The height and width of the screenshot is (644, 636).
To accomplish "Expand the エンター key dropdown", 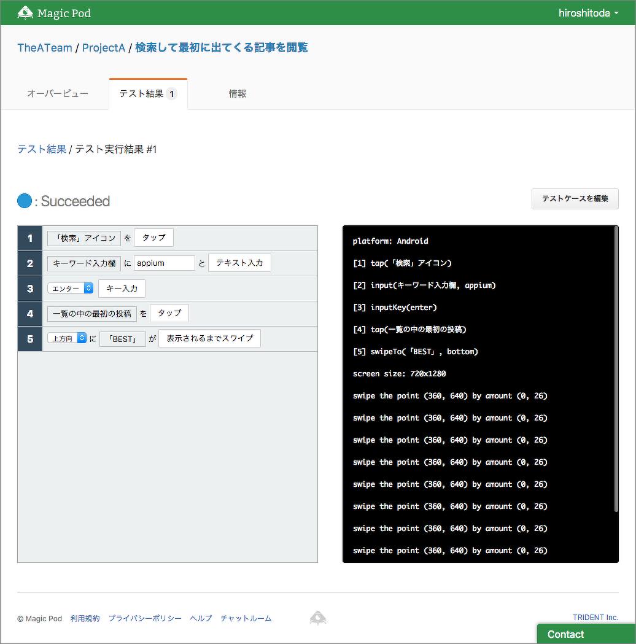I will (70, 288).
